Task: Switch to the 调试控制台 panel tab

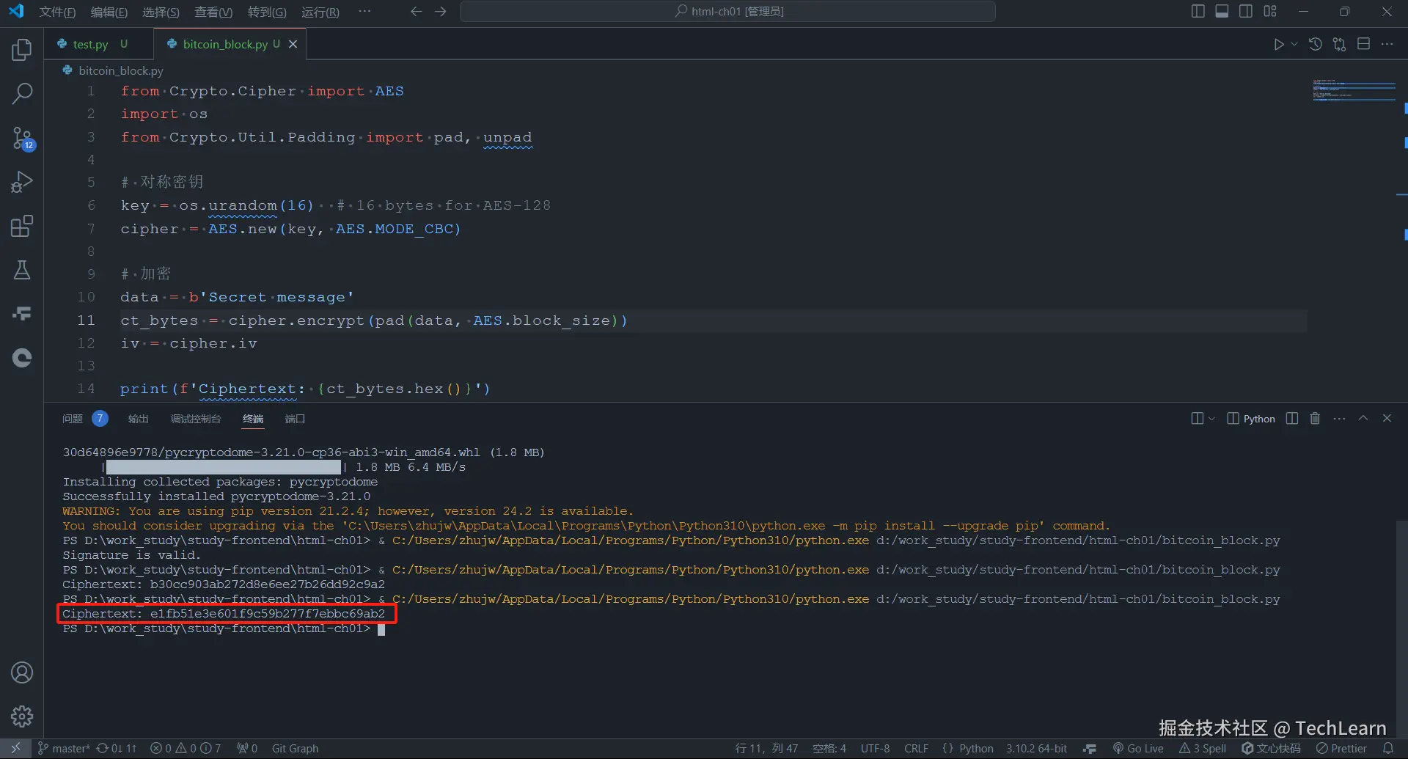Action: pos(196,419)
